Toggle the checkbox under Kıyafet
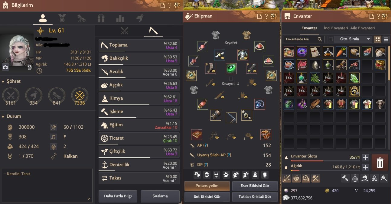The width and height of the screenshot is (391, 204). 231,79
